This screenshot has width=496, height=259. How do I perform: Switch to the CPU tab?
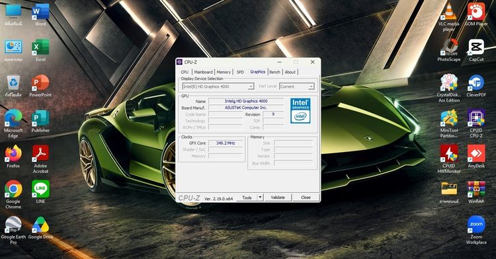pos(185,72)
